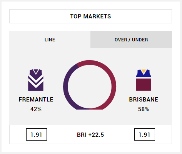This screenshot has width=182, height=154.
Task: Click the Brisbane maroon jersey icon
Action: pyautogui.click(x=144, y=80)
